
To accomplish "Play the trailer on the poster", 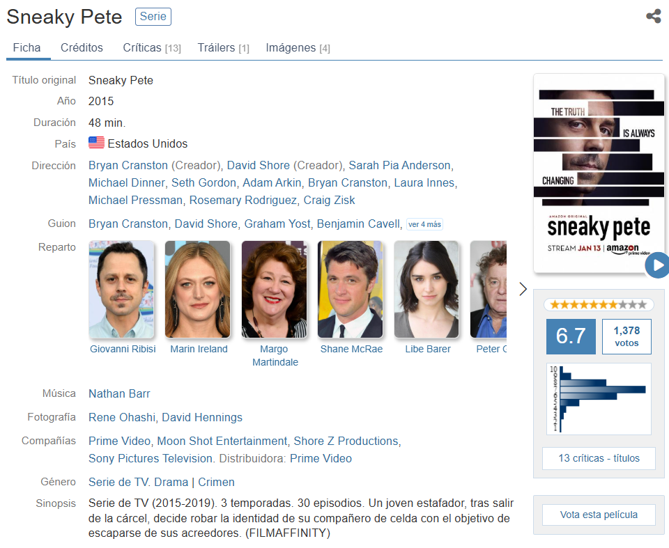I will coord(656,265).
